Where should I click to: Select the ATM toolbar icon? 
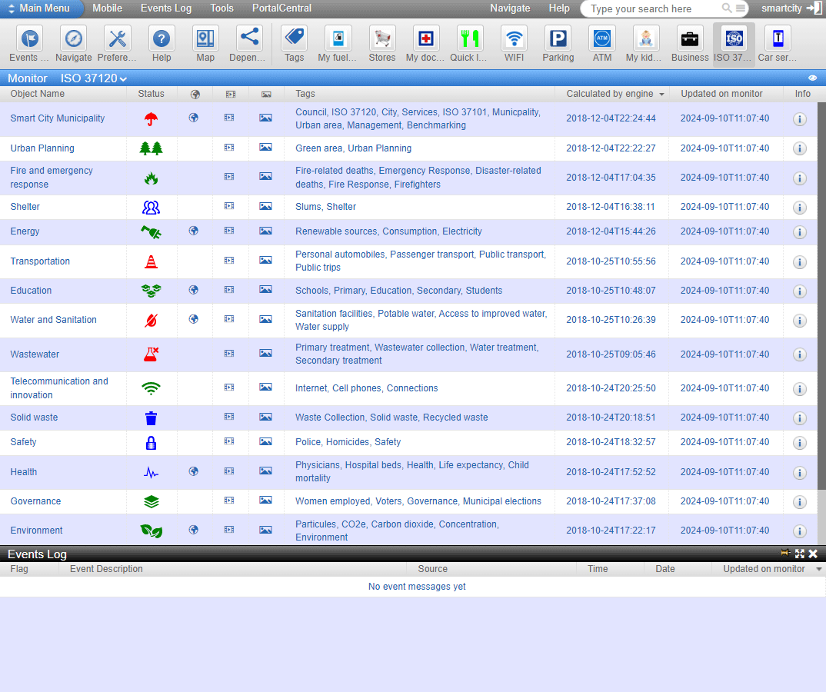pyautogui.click(x=602, y=38)
